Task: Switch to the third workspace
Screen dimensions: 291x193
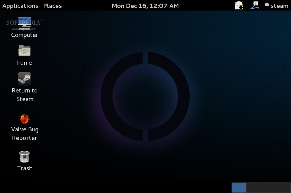Action: (x=268, y=188)
